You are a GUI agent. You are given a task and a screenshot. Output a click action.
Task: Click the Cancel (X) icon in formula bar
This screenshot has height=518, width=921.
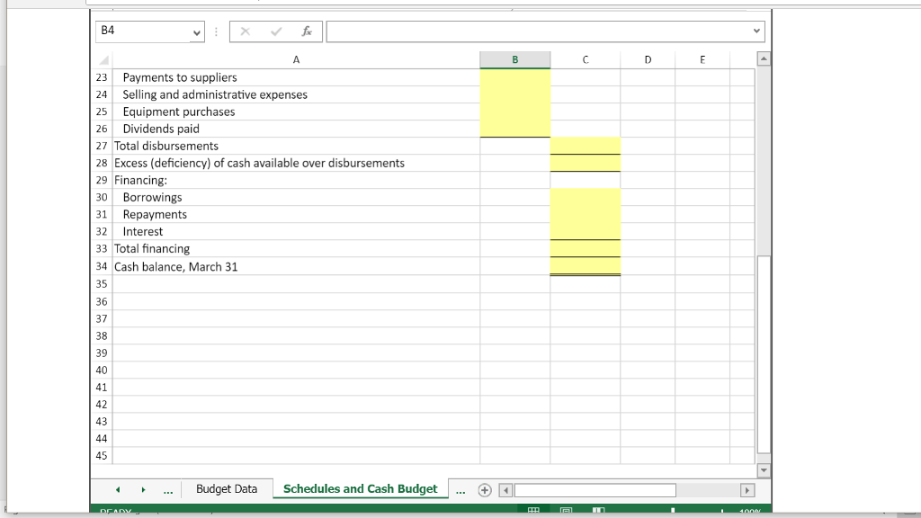(245, 31)
